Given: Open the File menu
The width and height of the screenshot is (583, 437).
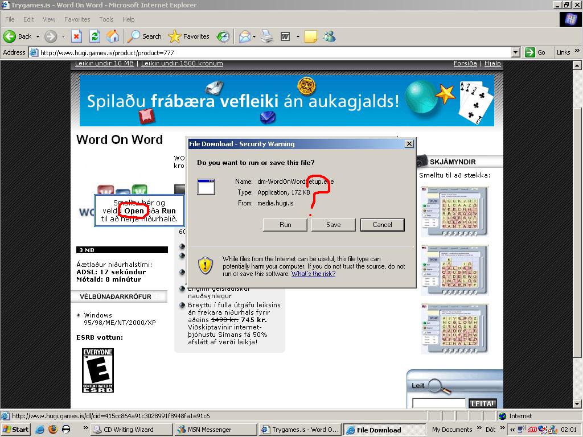Looking at the screenshot, I should click(10, 19).
